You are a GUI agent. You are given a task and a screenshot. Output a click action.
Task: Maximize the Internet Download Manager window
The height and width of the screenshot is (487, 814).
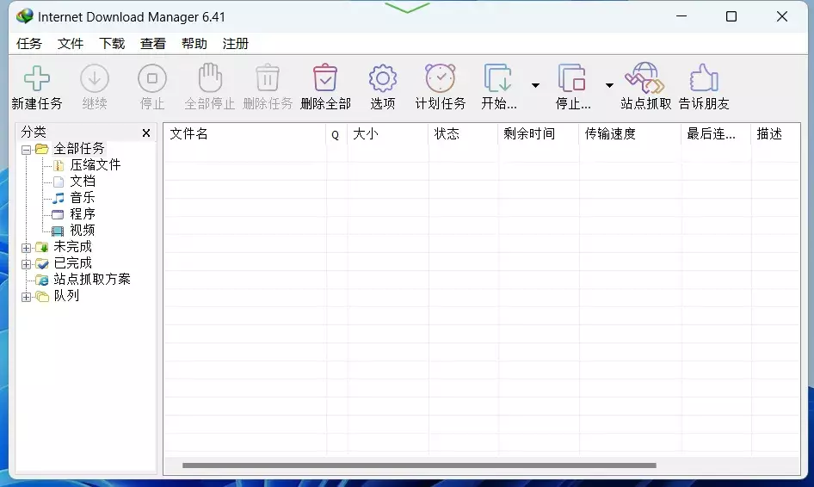[731, 16]
